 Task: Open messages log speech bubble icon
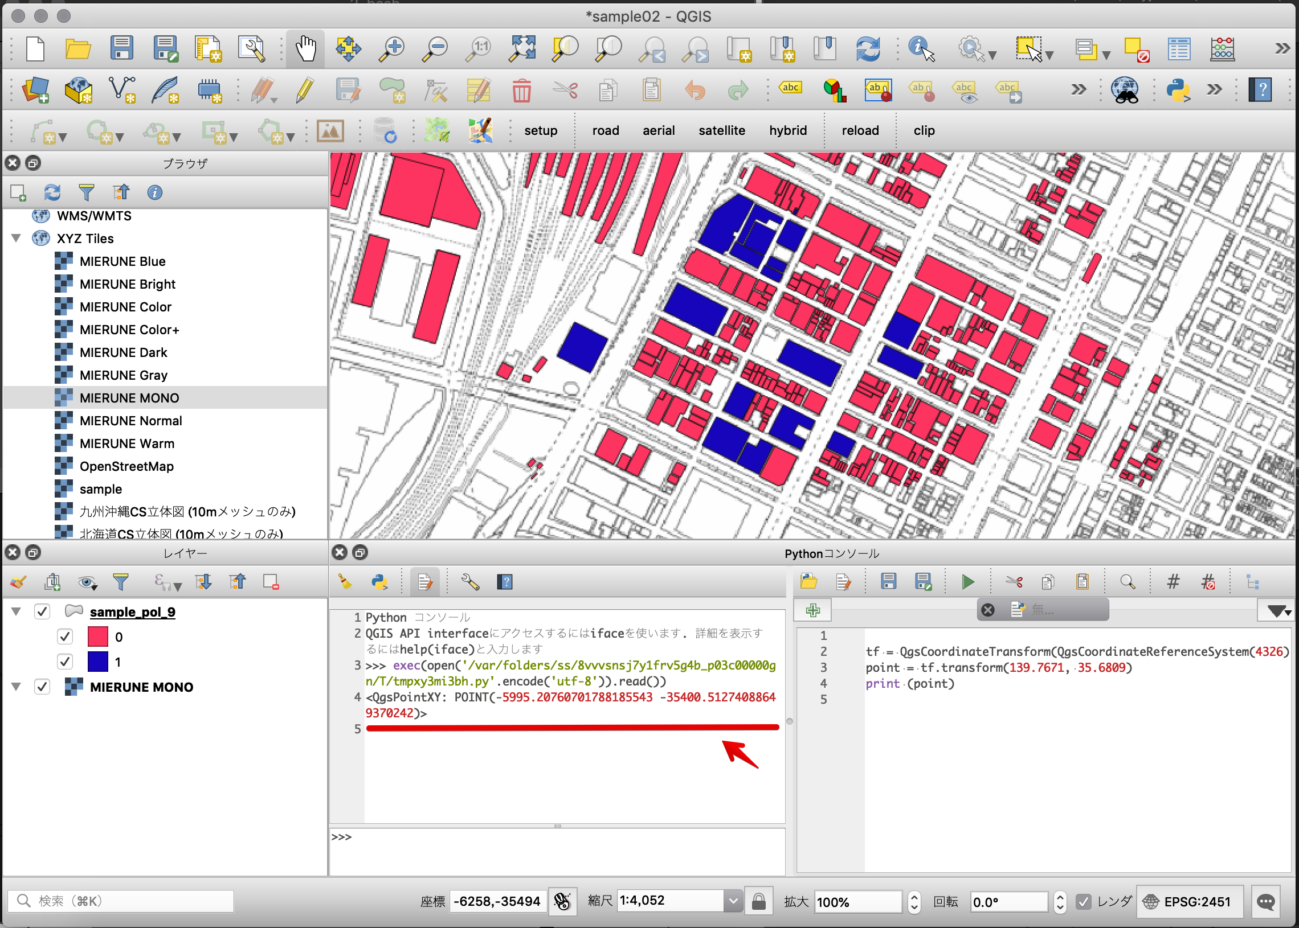pos(1265,902)
